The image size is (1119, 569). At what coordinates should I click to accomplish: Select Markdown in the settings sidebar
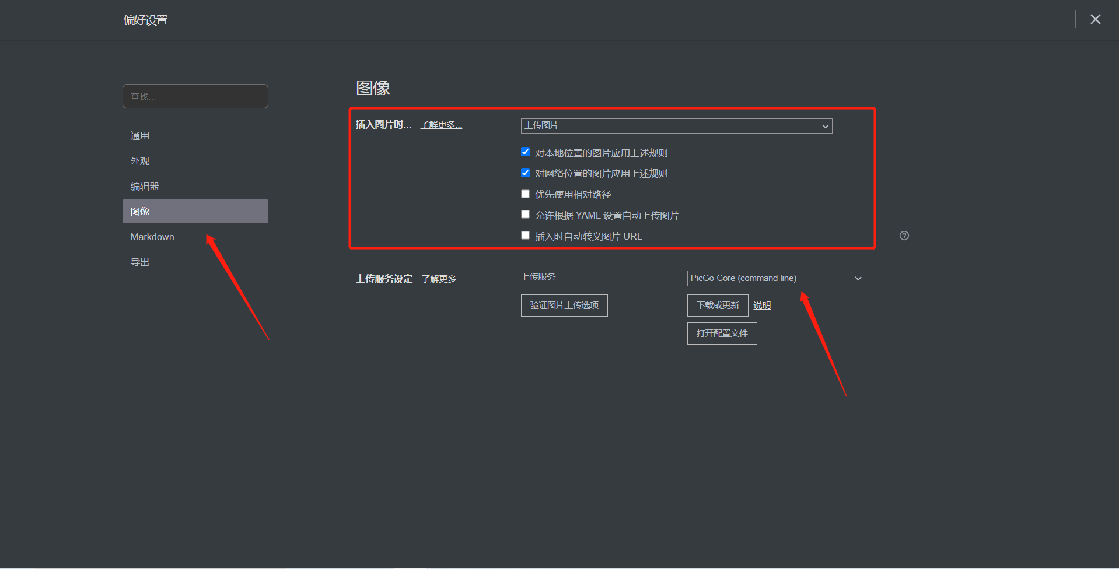[x=195, y=237]
